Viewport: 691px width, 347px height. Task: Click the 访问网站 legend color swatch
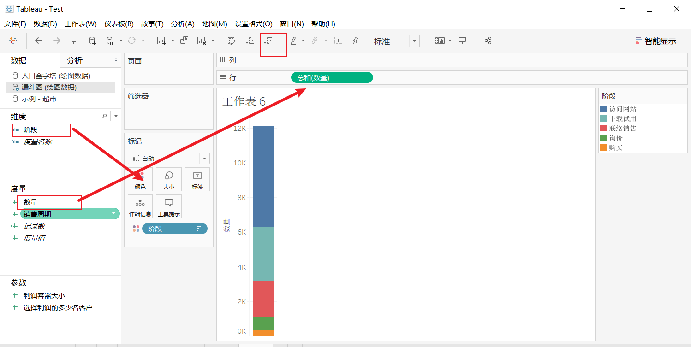coord(603,109)
